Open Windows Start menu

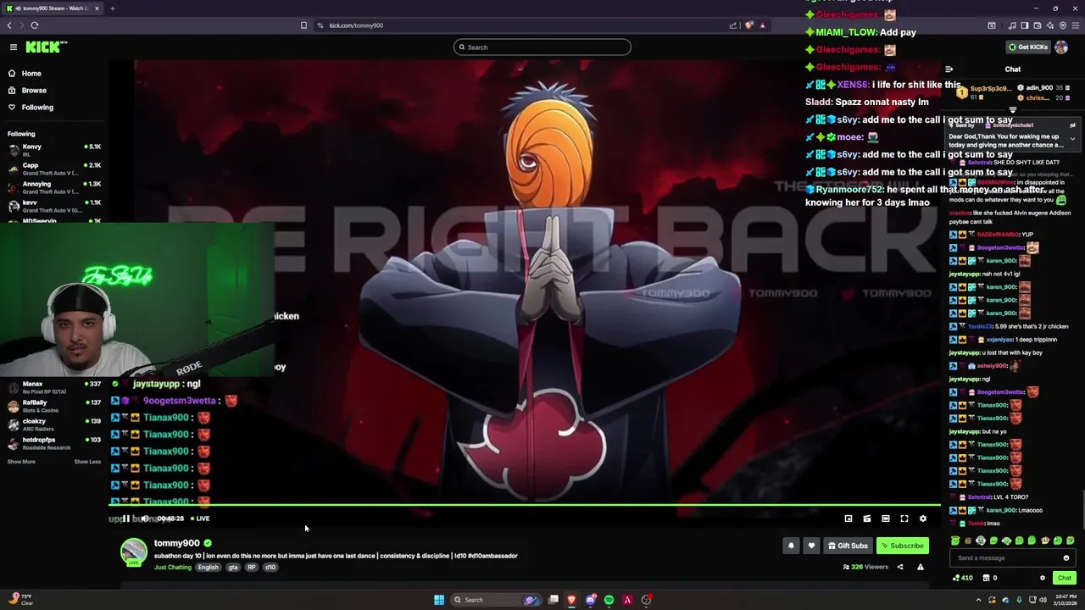tap(439, 600)
